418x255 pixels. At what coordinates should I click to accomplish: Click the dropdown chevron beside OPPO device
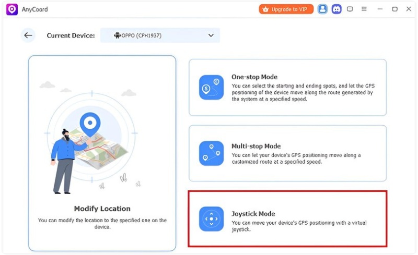point(211,35)
